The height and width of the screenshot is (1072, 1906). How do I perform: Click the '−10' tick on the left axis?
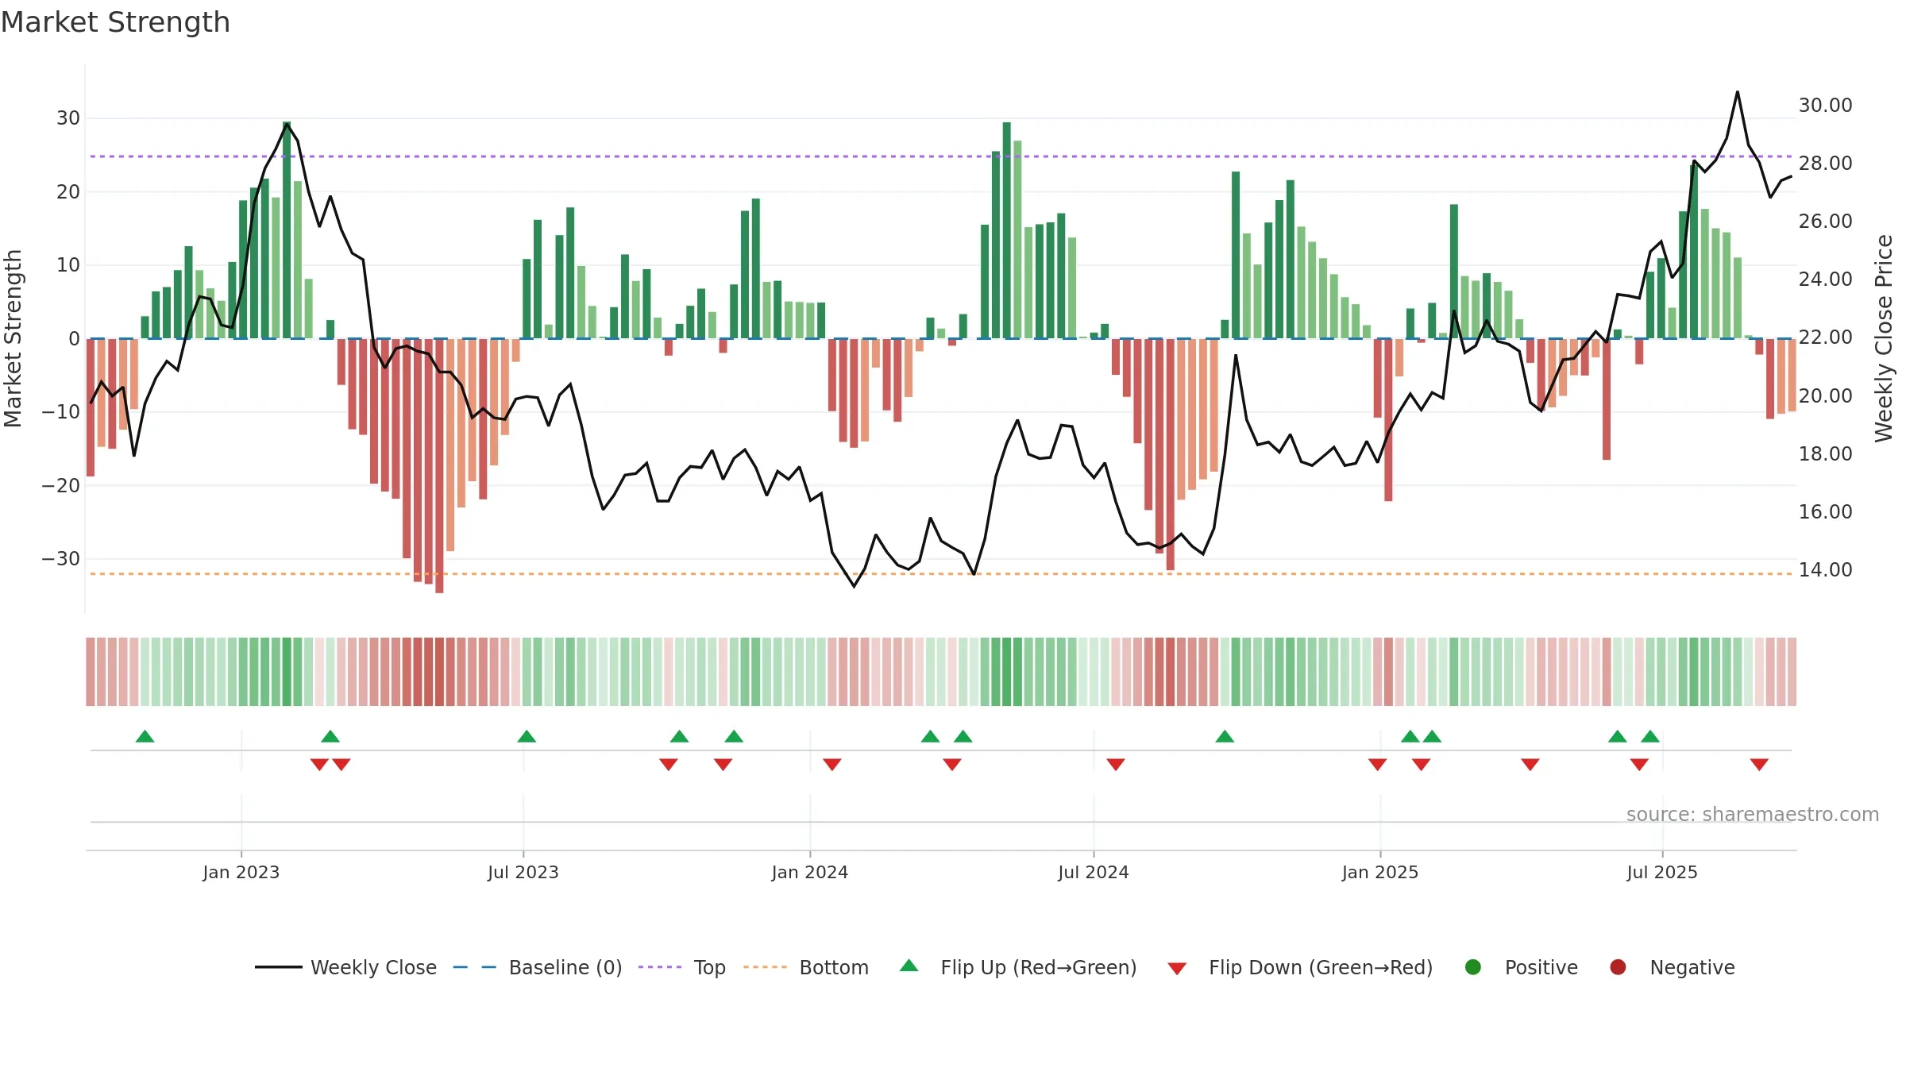click(61, 412)
